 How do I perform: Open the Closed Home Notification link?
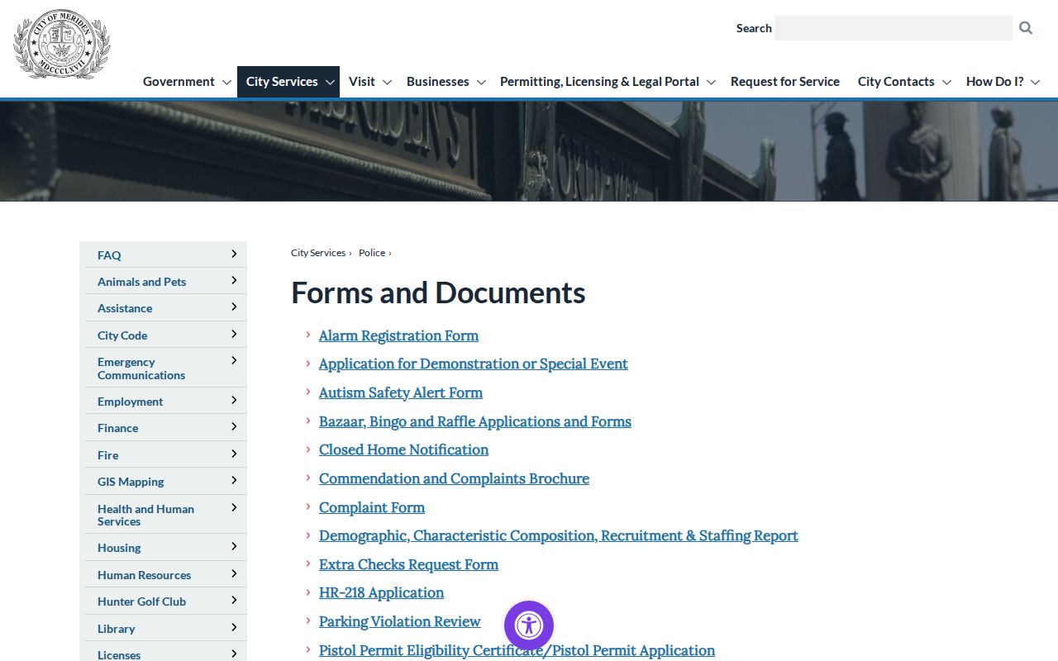point(403,449)
